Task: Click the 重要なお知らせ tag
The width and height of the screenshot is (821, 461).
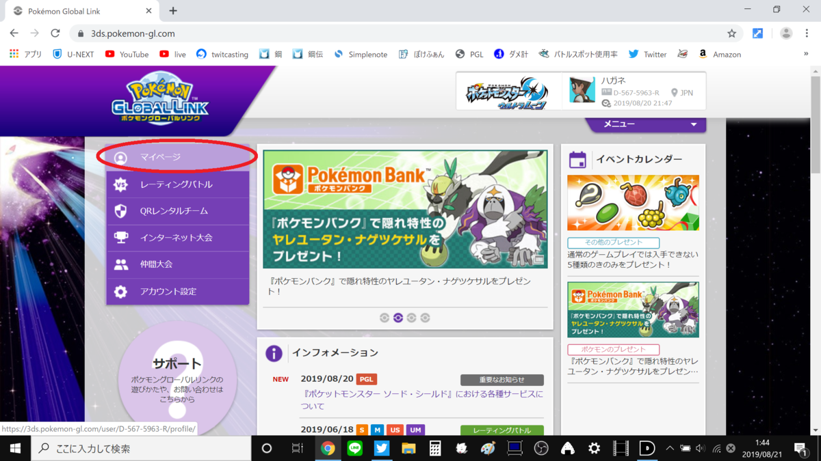Action: tap(502, 380)
